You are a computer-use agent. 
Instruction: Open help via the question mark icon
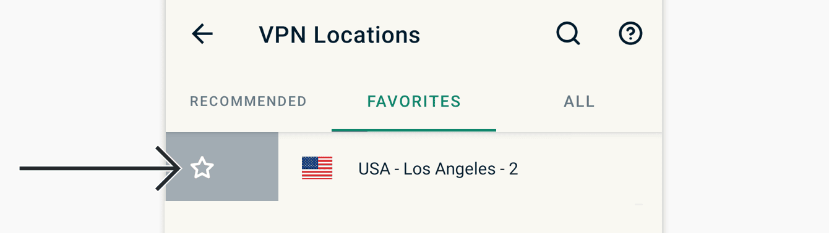[630, 34]
